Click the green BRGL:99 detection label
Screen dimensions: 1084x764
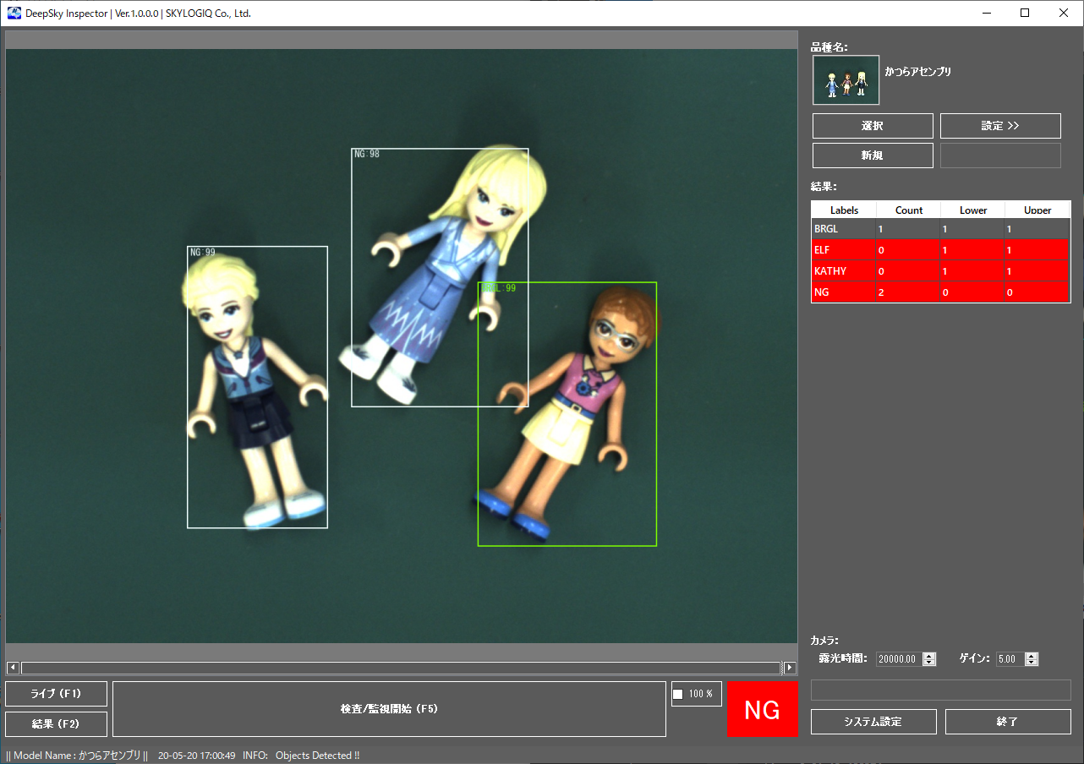pyautogui.click(x=498, y=288)
